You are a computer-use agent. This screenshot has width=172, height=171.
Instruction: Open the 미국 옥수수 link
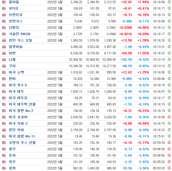pyautogui.click(x=18, y=85)
